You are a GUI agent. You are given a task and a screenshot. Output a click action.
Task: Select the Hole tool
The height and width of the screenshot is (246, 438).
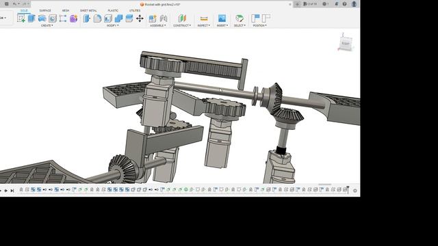pyautogui.click(x=53, y=18)
